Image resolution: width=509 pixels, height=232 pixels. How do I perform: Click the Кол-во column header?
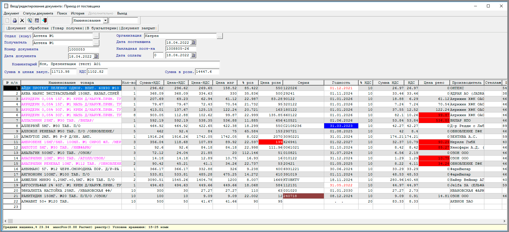[129, 83]
